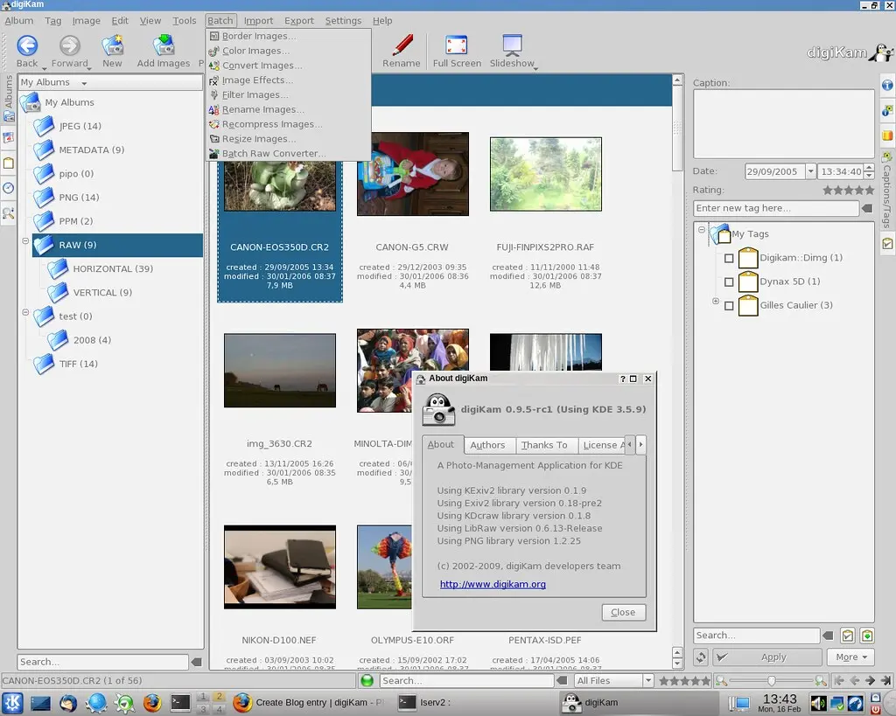Open the digikam.org website link
Screen dimensions: 896x716
pyautogui.click(x=493, y=584)
